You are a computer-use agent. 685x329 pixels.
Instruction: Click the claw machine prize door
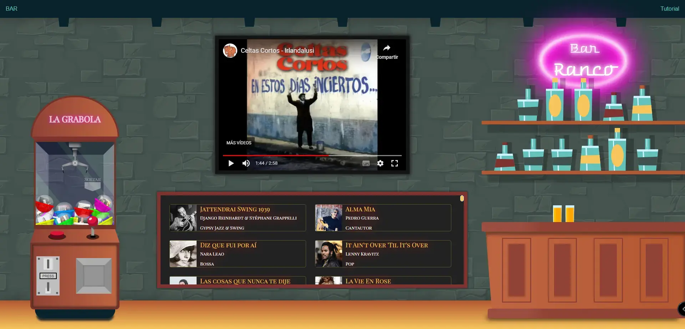pos(94,276)
